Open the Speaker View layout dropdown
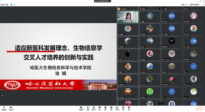The width and height of the screenshot is (205, 112). (x=195, y=5)
